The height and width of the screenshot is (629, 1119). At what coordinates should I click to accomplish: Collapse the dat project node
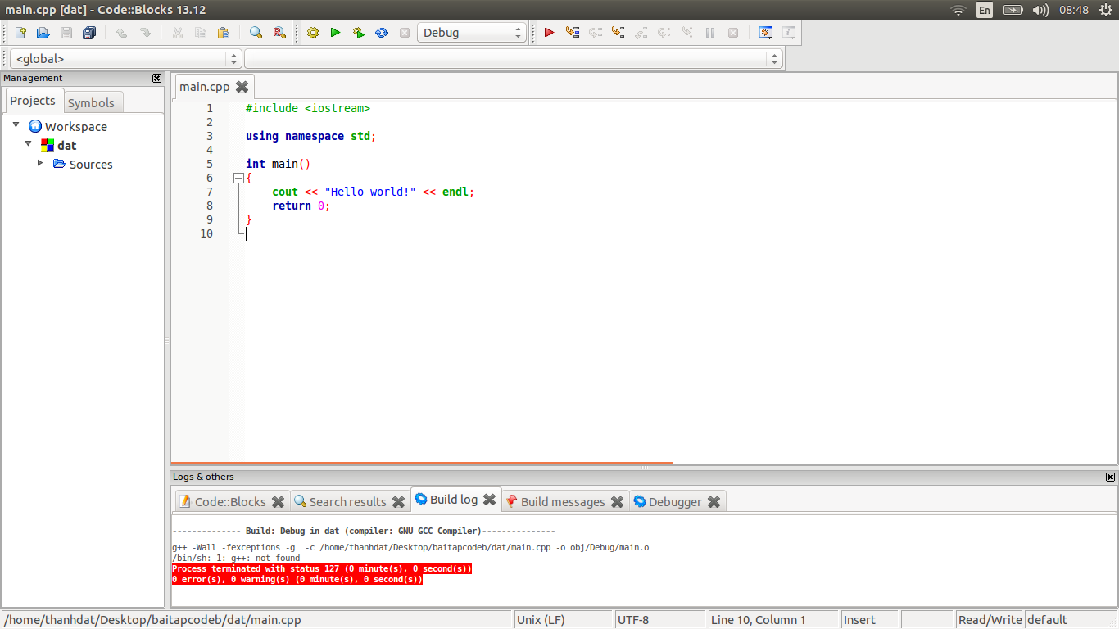29,143
